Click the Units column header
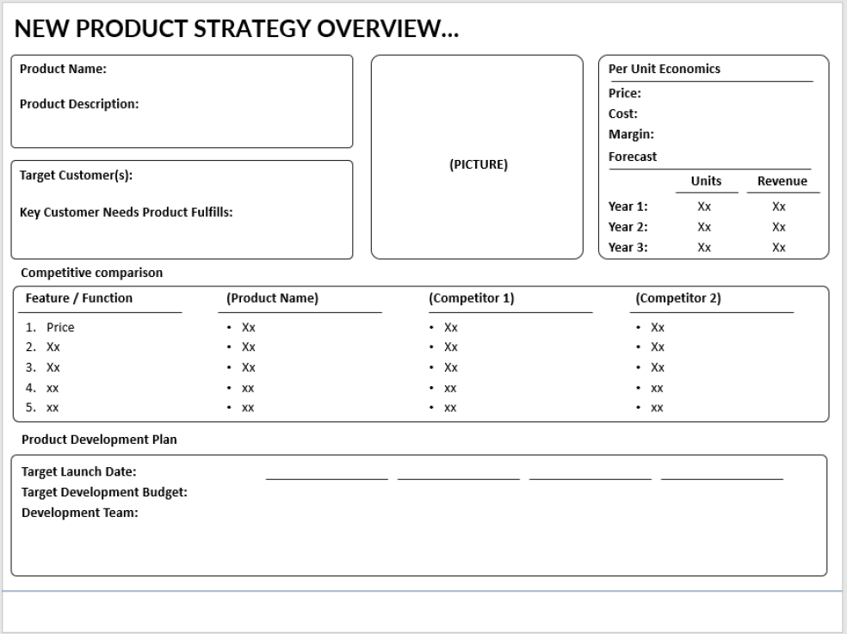This screenshot has height=634, width=847. [705, 182]
